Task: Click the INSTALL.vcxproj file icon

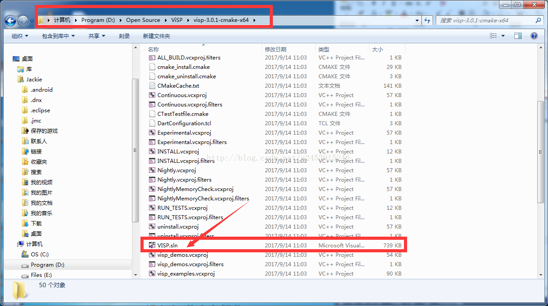Action: 152,151
